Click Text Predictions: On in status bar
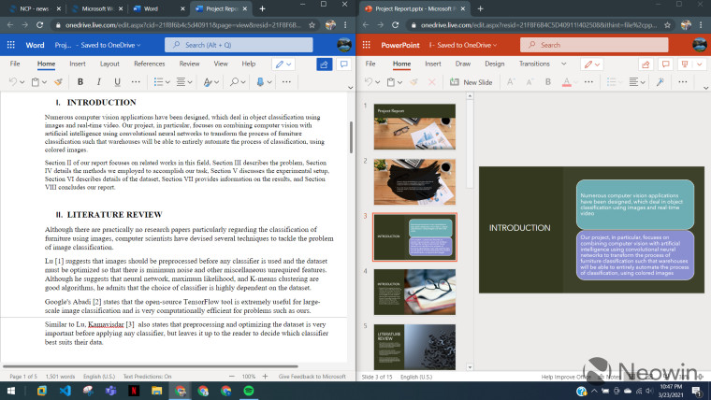This screenshot has height=400, width=711. [x=148, y=376]
